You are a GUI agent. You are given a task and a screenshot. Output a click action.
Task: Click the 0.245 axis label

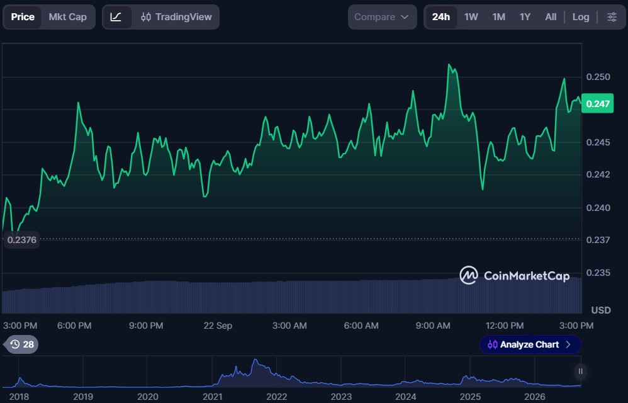tap(598, 142)
